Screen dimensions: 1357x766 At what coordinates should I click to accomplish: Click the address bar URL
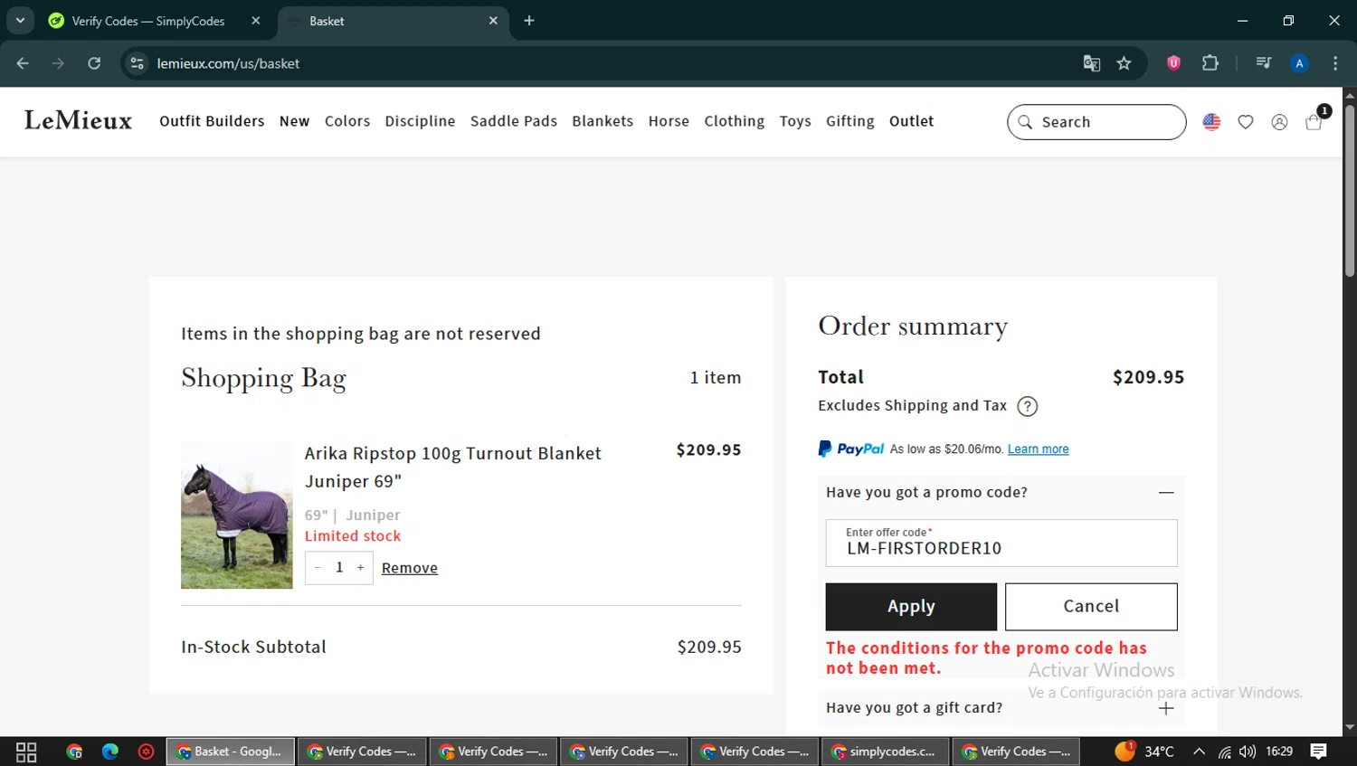click(228, 63)
